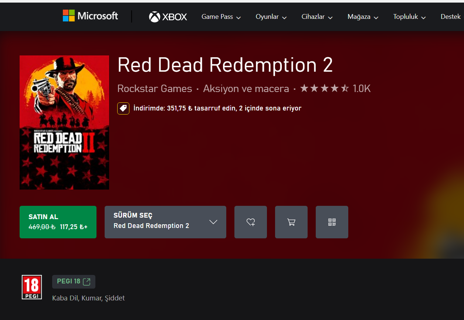464x320 pixels.
Task: Click the Red Dead Redemption 2 title
Action: (x=225, y=65)
